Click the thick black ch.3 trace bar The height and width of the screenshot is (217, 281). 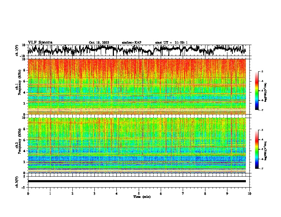(x=137, y=181)
